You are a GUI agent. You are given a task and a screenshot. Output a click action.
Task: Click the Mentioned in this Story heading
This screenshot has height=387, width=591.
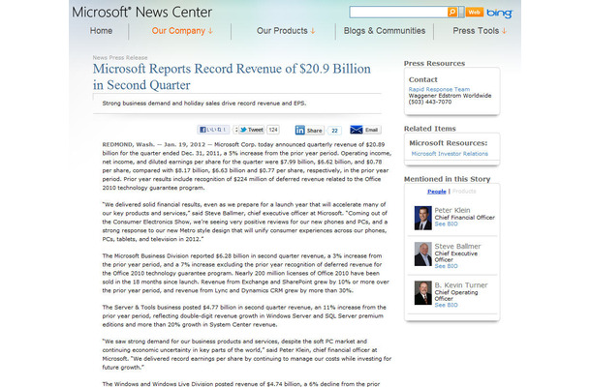coord(447,179)
